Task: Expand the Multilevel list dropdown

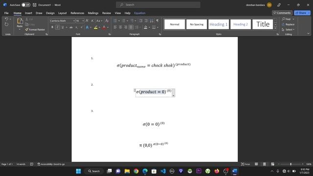Action: pyautogui.click(x=135, y=21)
